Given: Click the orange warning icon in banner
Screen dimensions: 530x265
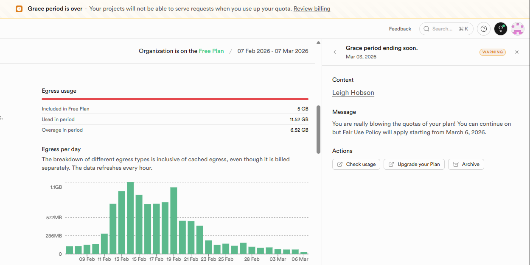Looking at the screenshot, I should coord(19,9).
